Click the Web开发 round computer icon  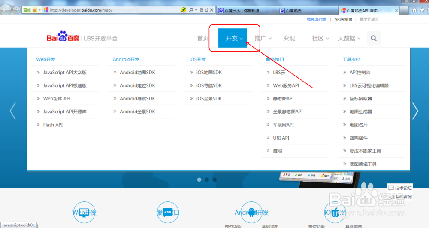(84, 213)
